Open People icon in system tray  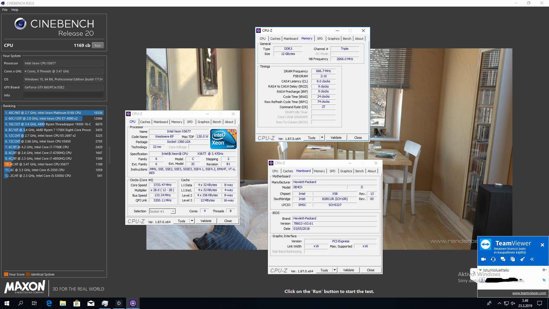point(489,303)
